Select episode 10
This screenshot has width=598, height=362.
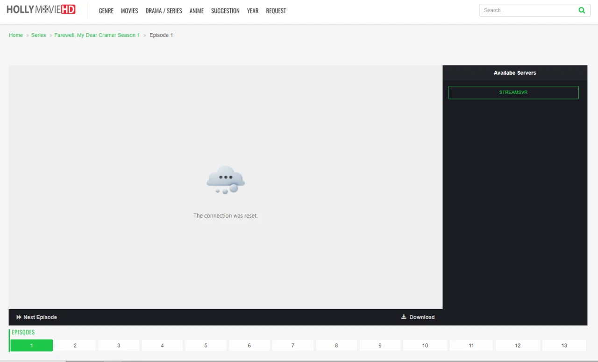pyautogui.click(x=425, y=346)
